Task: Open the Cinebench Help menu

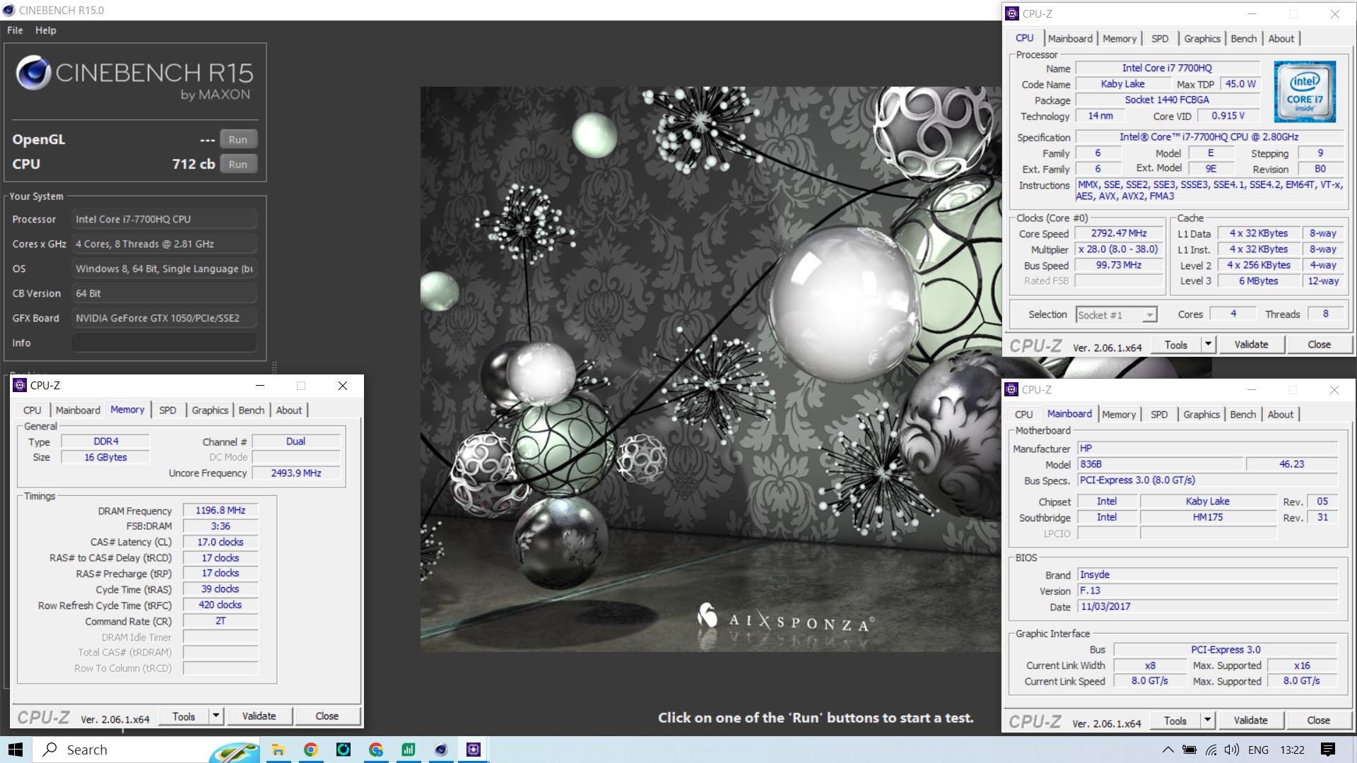Action: pyautogui.click(x=46, y=30)
